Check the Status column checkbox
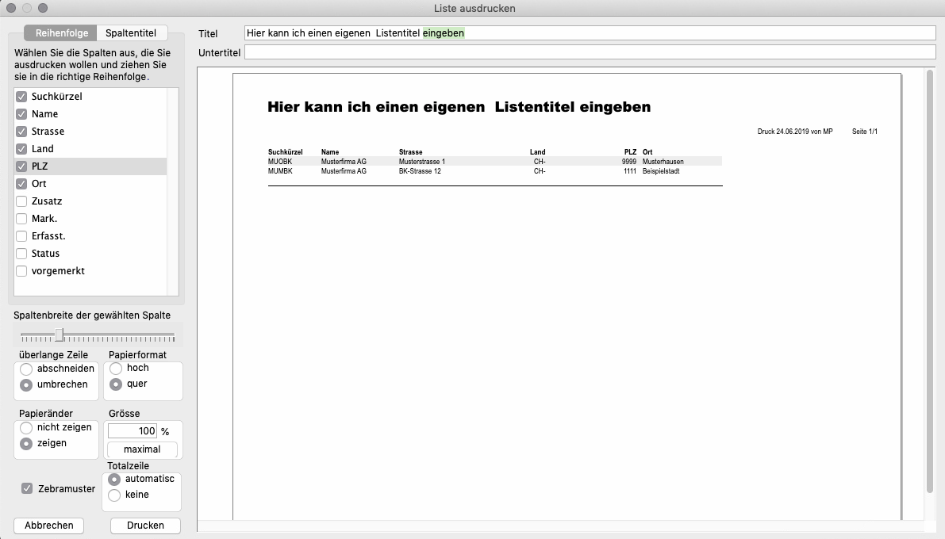Image resolution: width=945 pixels, height=539 pixels. click(x=21, y=254)
